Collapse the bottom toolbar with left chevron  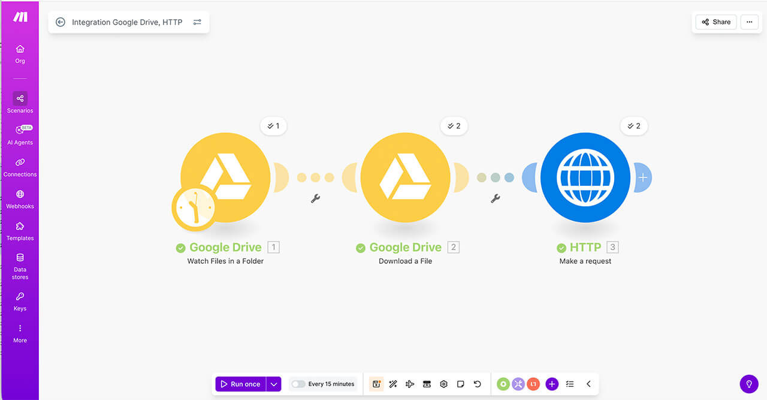click(x=588, y=384)
